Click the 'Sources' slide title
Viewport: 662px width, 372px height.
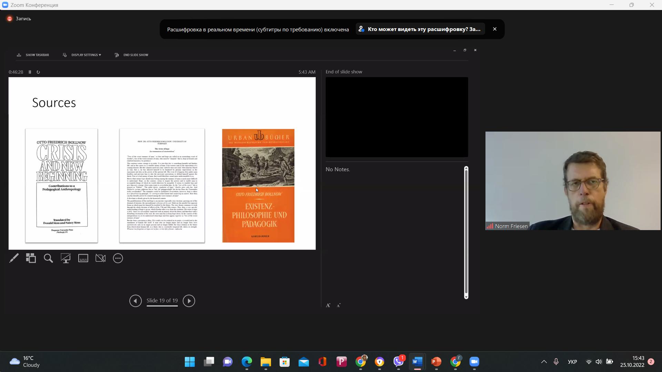54,103
